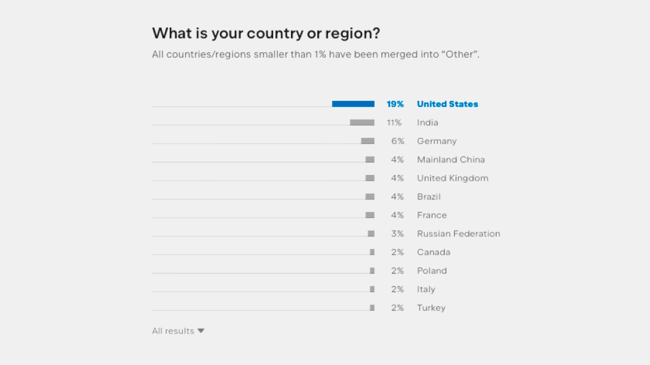Click the Mainland China label
Screen dimensions: 650x365
coord(451,160)
